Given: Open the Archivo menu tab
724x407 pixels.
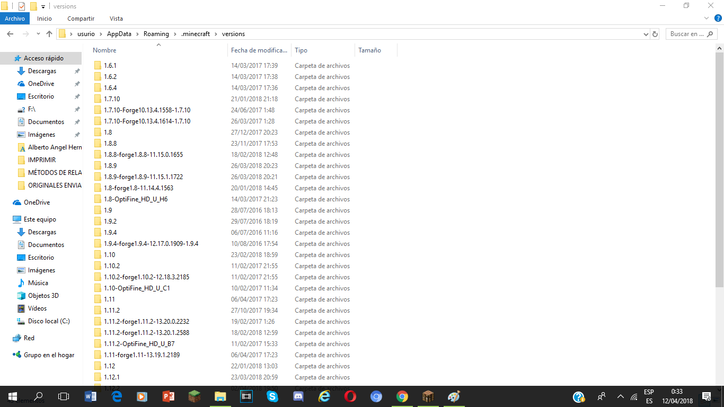Looking at the screenshot, I should click(x=15, y=19).
